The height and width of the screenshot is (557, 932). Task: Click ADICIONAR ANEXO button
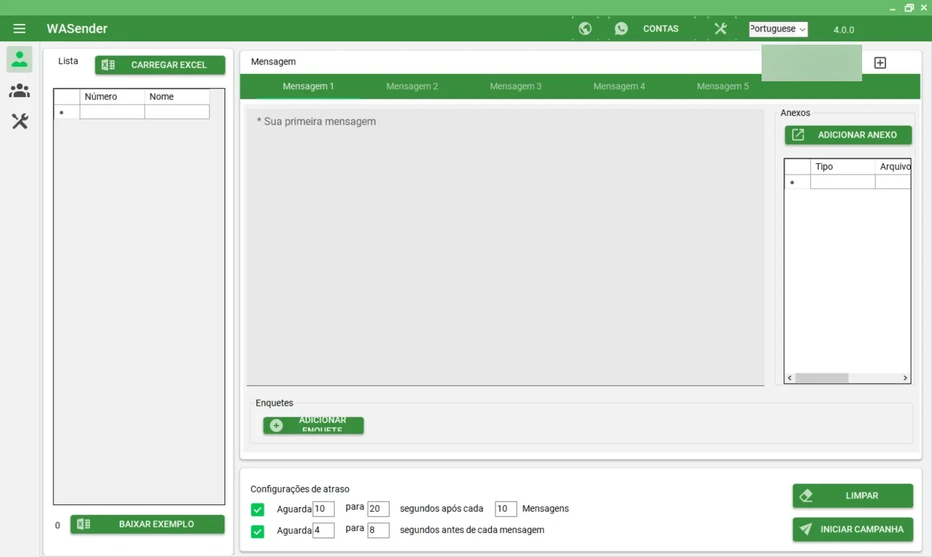coord(848,135)
